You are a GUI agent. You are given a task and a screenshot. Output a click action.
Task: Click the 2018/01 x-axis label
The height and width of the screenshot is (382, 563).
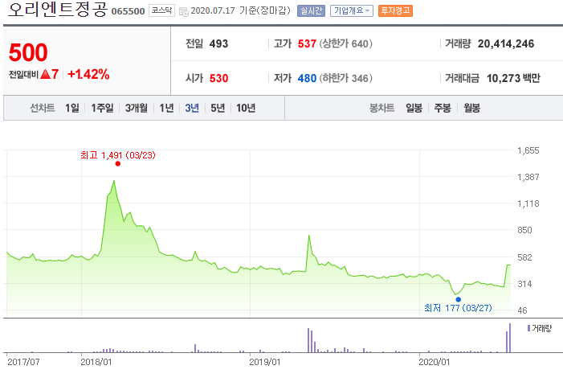click(96, 362)
